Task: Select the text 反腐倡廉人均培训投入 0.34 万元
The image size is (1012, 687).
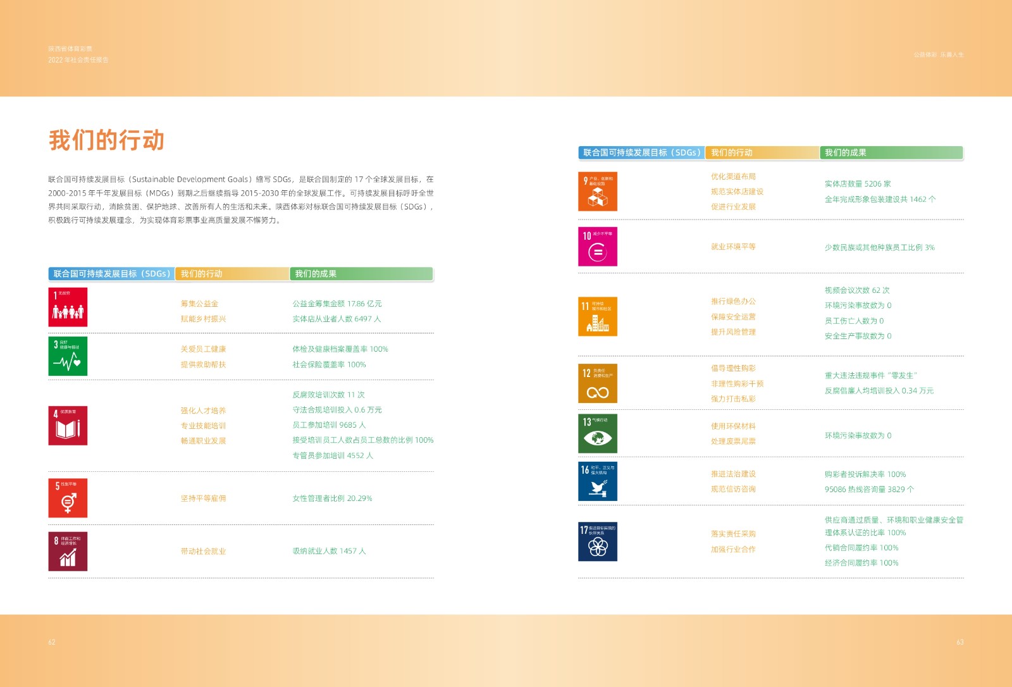Action: pyautogui.click(x=879, y=391)
